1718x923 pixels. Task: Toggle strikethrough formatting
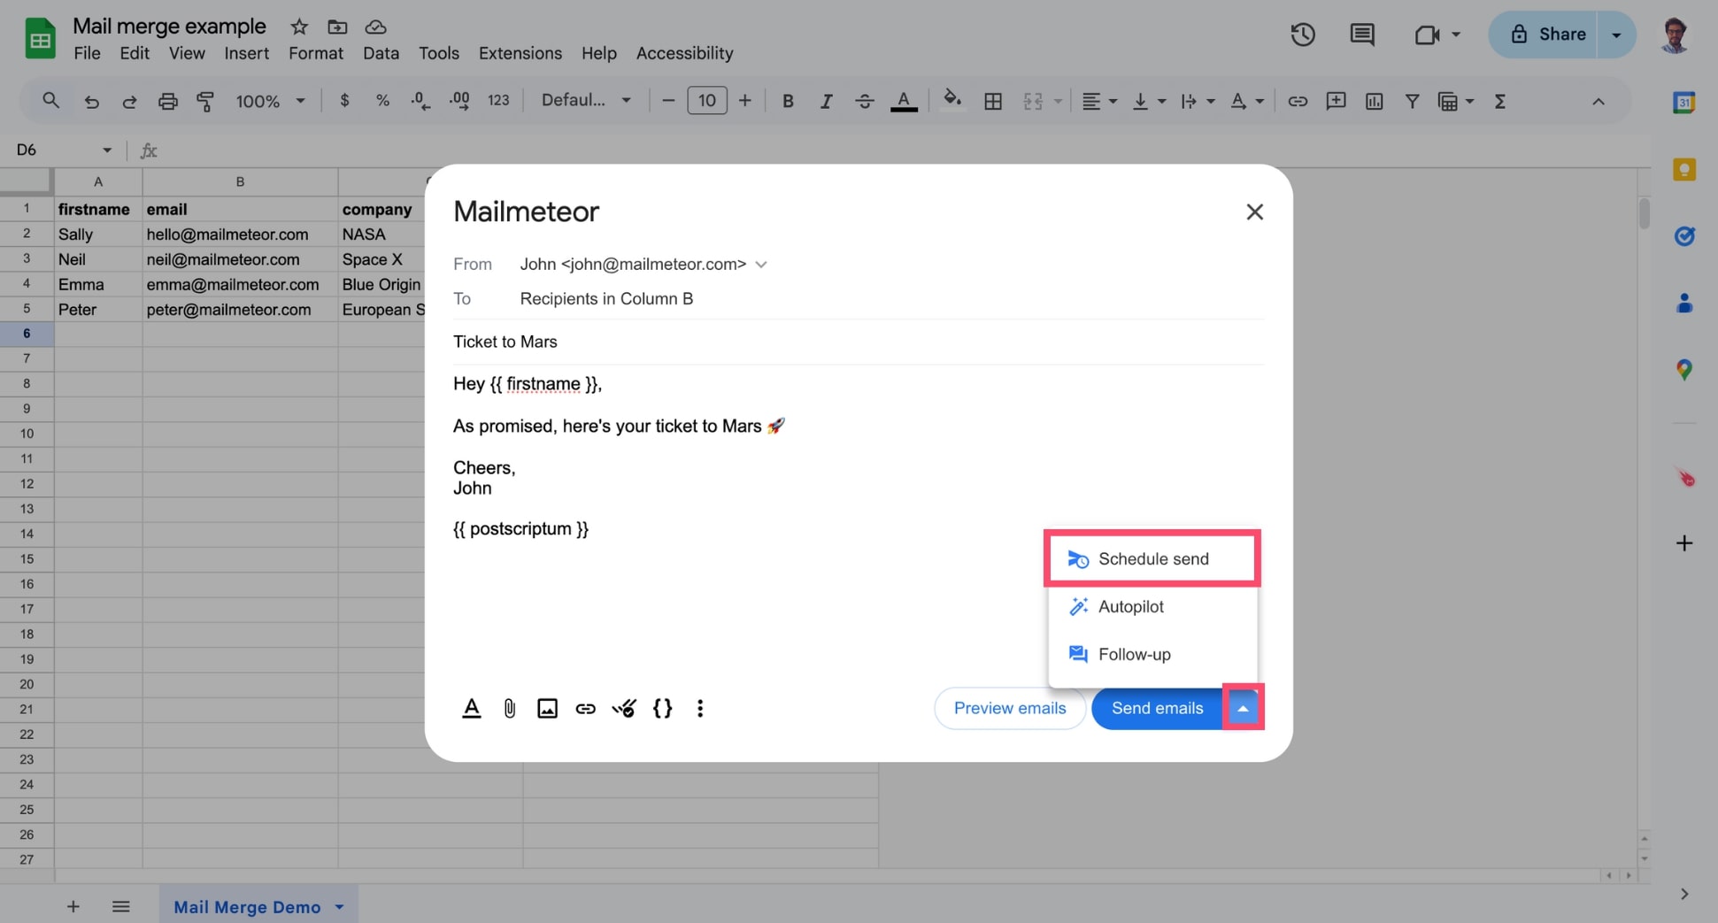pyautogui.click(x=865, y=101)
